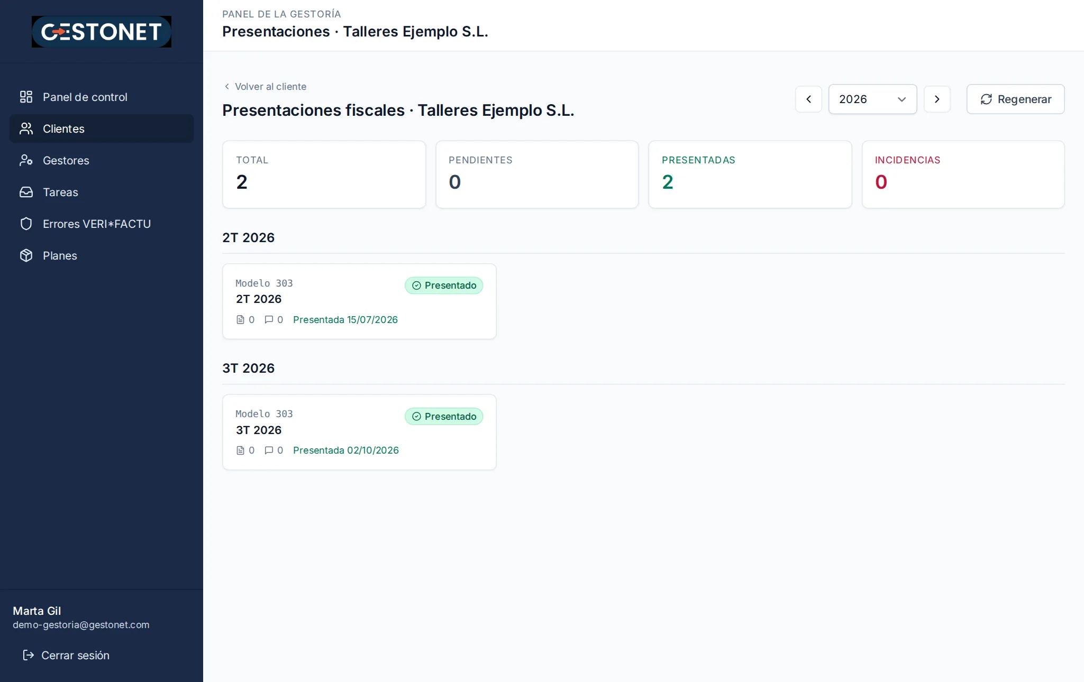Click 'Presentada 02/10/2026' text
This screenshot has height=682, width=1084.
[345, 450]
